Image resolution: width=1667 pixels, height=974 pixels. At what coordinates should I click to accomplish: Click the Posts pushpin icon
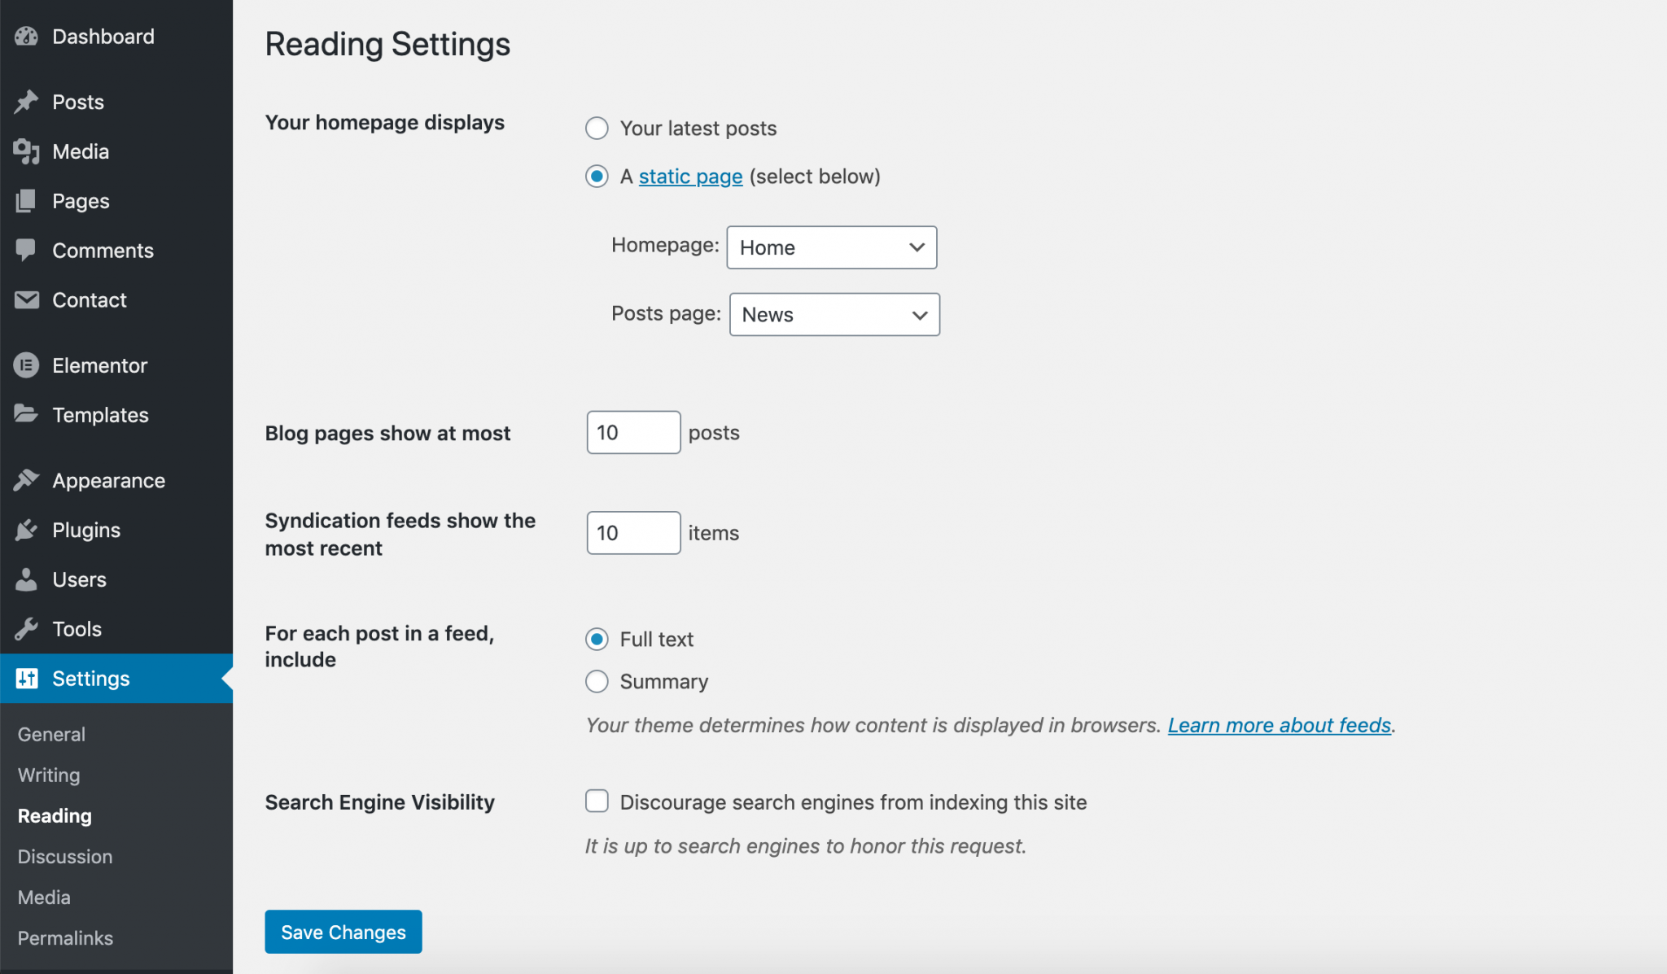(x=26, y=102)
